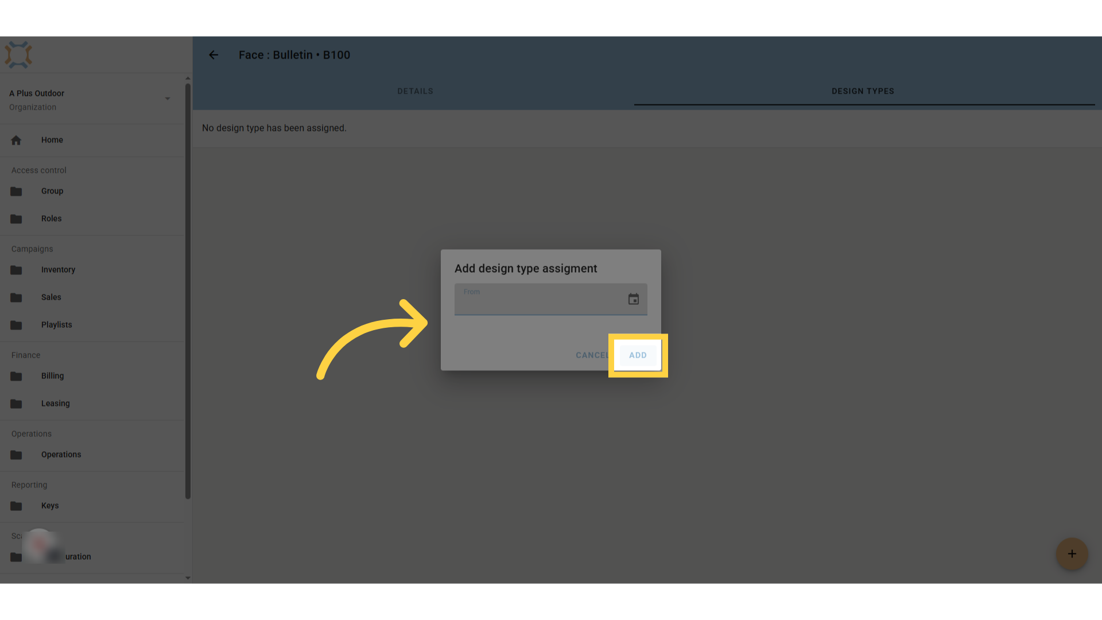The height and width of the screenshot is (620, 1102).
Task: Open the calendar date picker icon
Action: click(634, 299)
